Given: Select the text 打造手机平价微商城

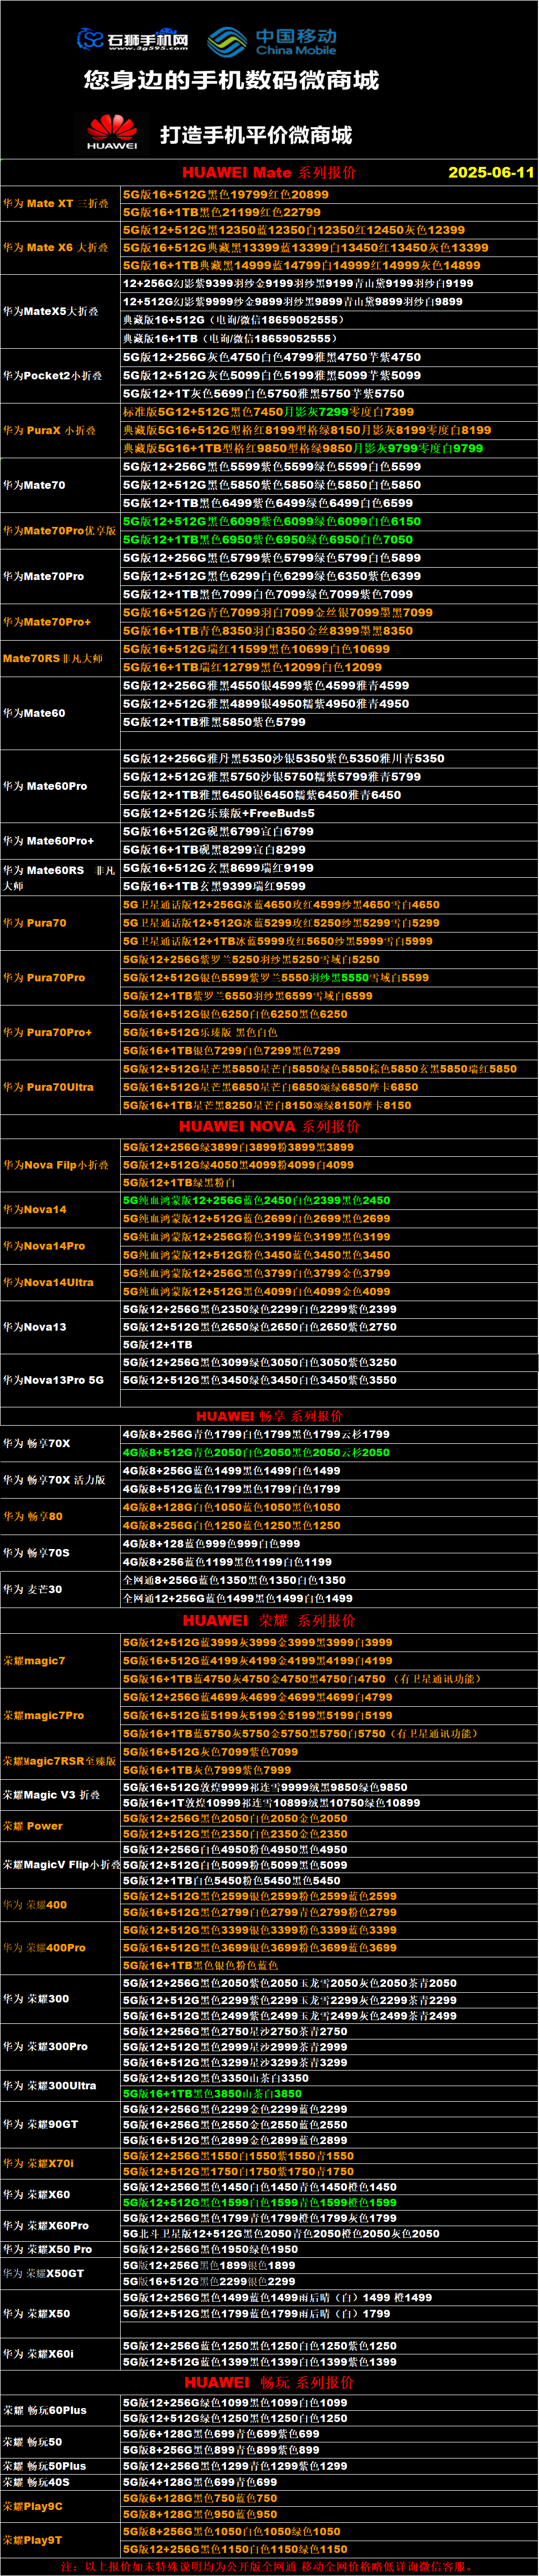Looking at the screenshot, I should 256,135.
